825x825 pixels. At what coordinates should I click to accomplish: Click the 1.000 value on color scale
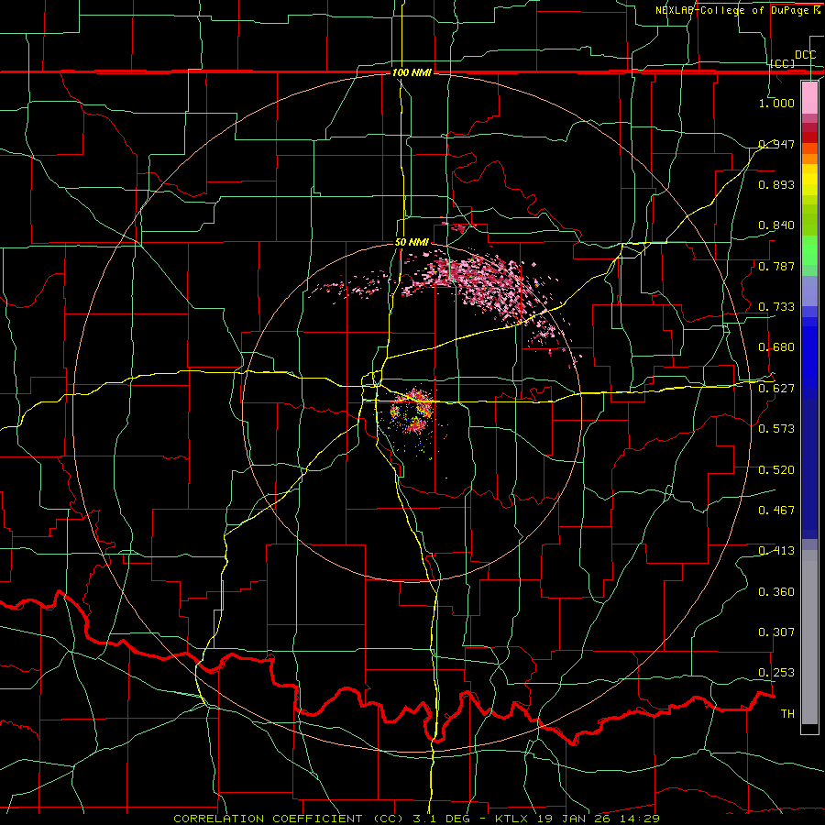[776, 103]
